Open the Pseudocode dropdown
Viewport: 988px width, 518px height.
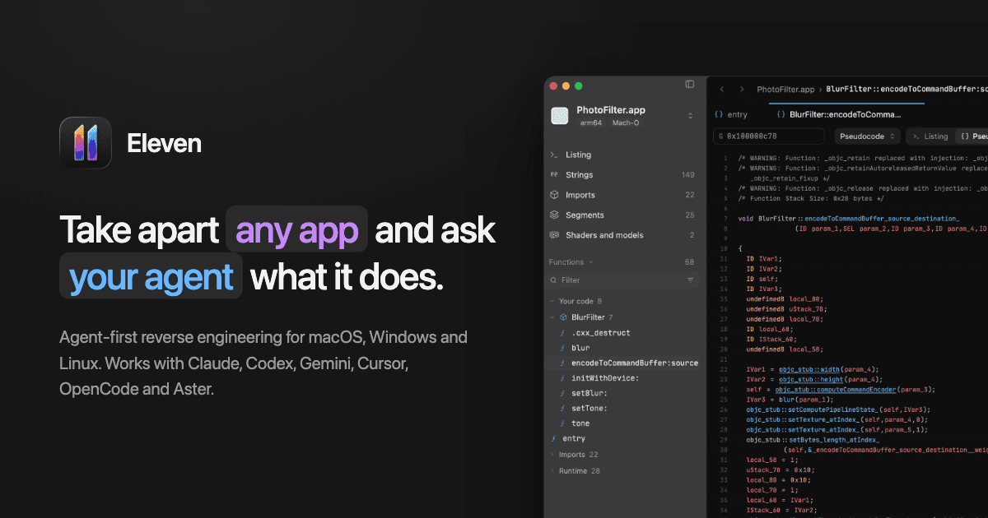[x=867, y=136]
